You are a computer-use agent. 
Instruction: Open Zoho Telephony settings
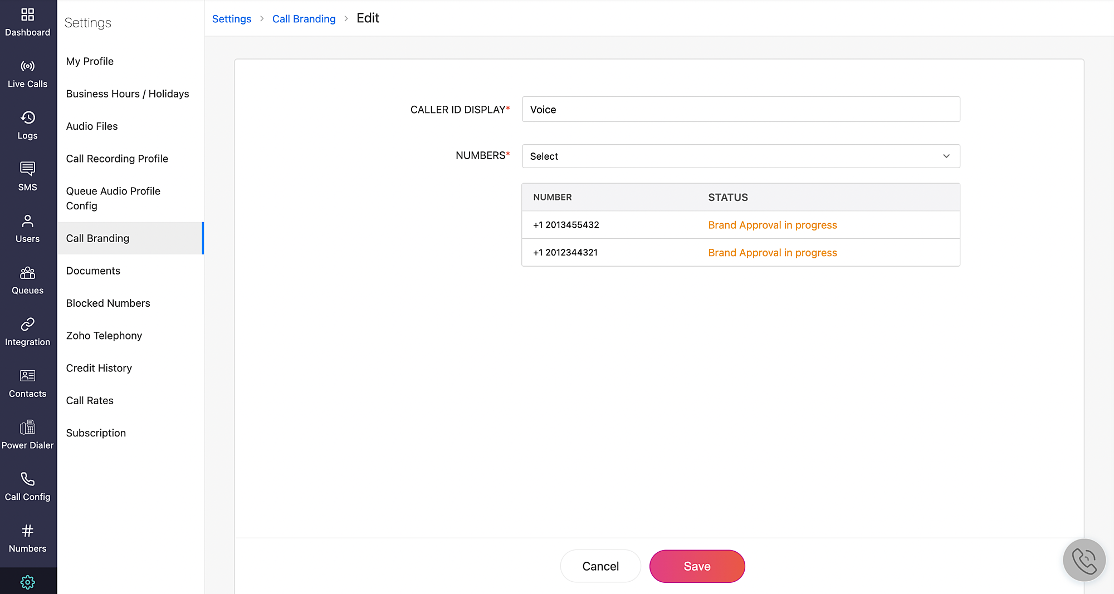click(104, 336)
